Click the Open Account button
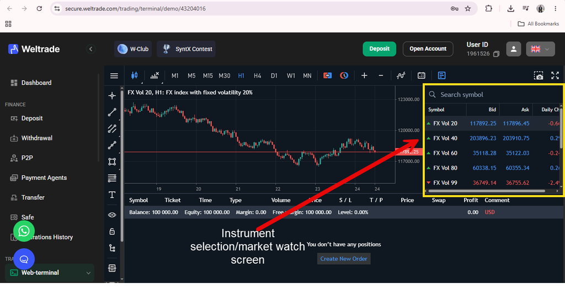Screen dimensions: 565x294 point(428,49)
